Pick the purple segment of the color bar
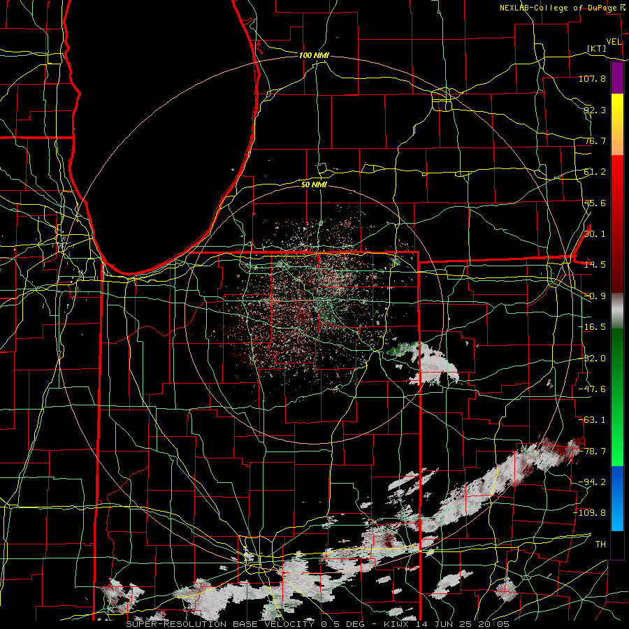The height and width of the screenshot is (629, 629). (617, 78)
